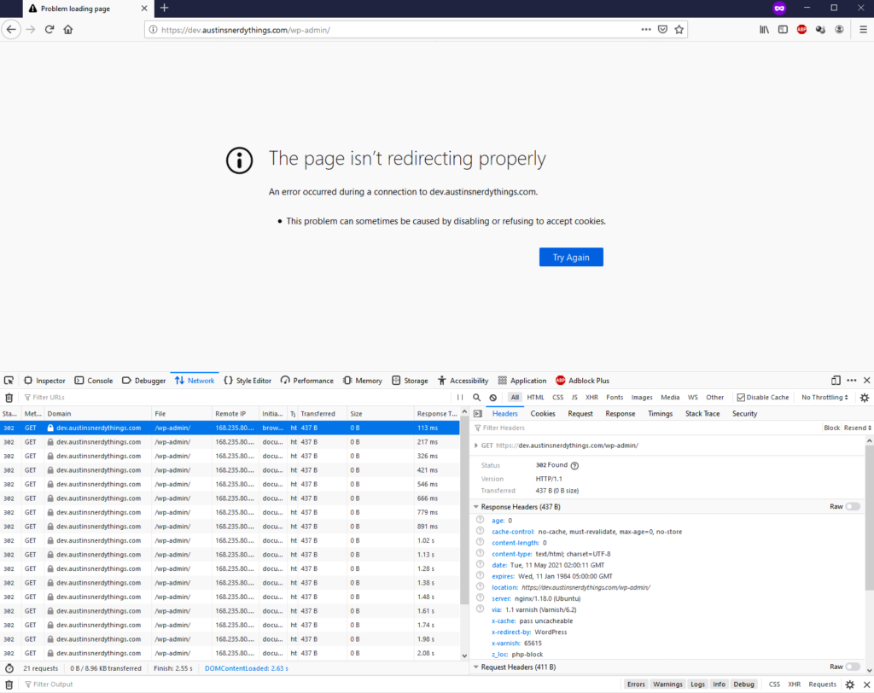Click the element picker icon in DevTools
The height and width of the screenshot is (693, 874).
9,381
